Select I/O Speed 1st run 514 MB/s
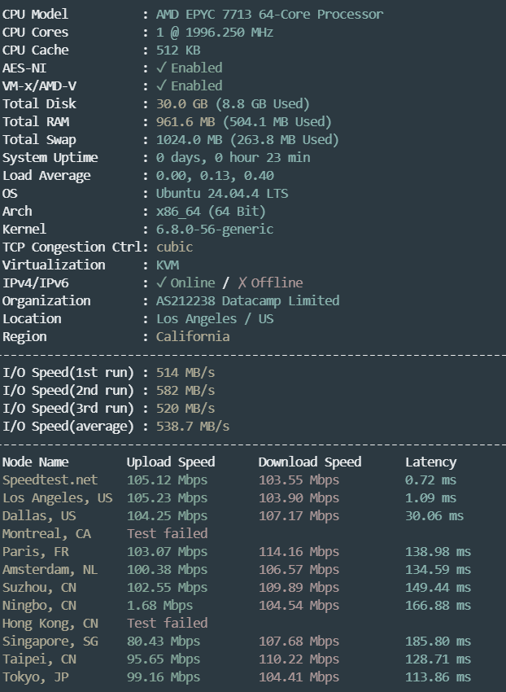This screenshot has height=692, width=506. click(x=185, y=373)
